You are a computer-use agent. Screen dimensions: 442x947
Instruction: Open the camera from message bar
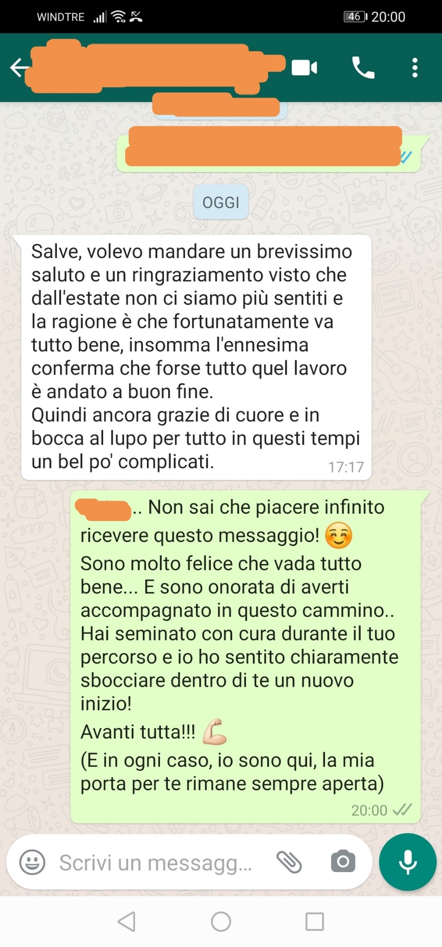tap(343, 862)
